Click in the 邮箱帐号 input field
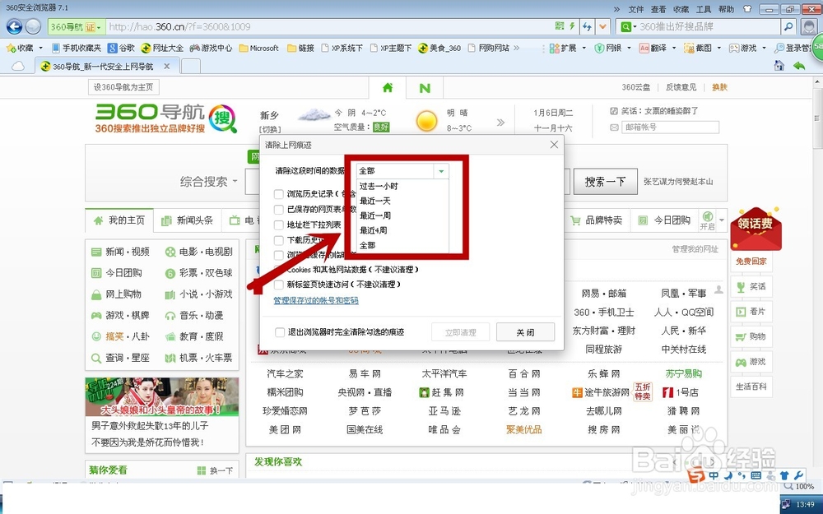The width and height of the screenshot is (823, 514). 670,127
